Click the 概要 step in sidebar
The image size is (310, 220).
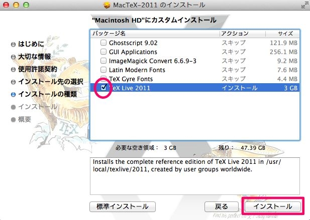click(x=25, y=119)
